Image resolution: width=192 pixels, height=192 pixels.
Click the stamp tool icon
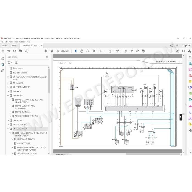[143, 51]
